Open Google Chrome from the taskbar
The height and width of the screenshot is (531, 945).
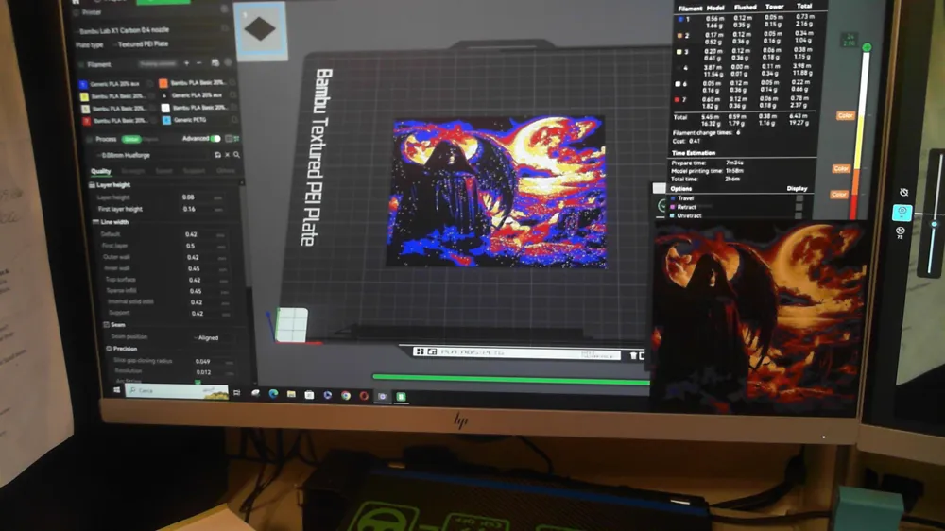[345, 395]
